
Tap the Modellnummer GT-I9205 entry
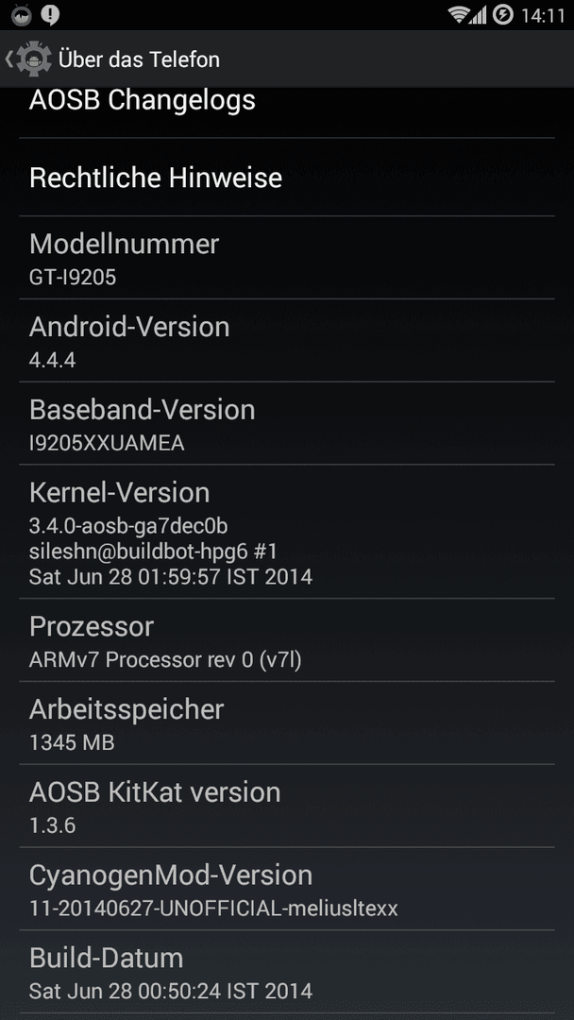[287, 258]
